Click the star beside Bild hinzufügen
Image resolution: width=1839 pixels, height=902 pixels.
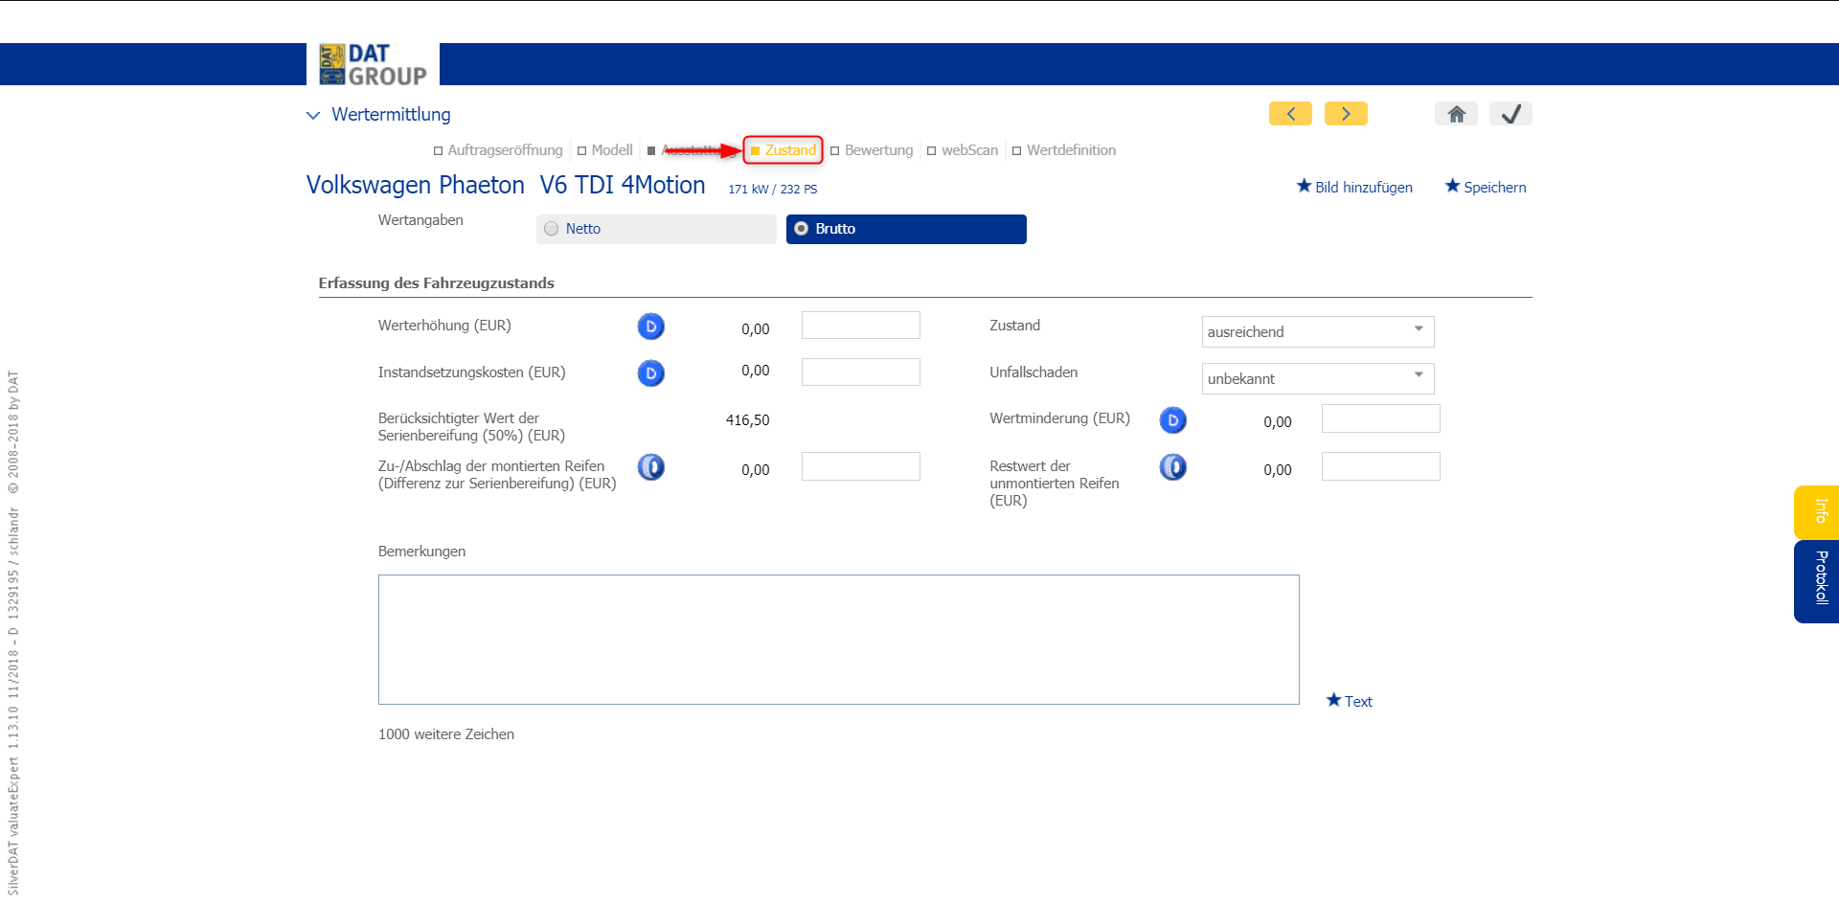1304,186
